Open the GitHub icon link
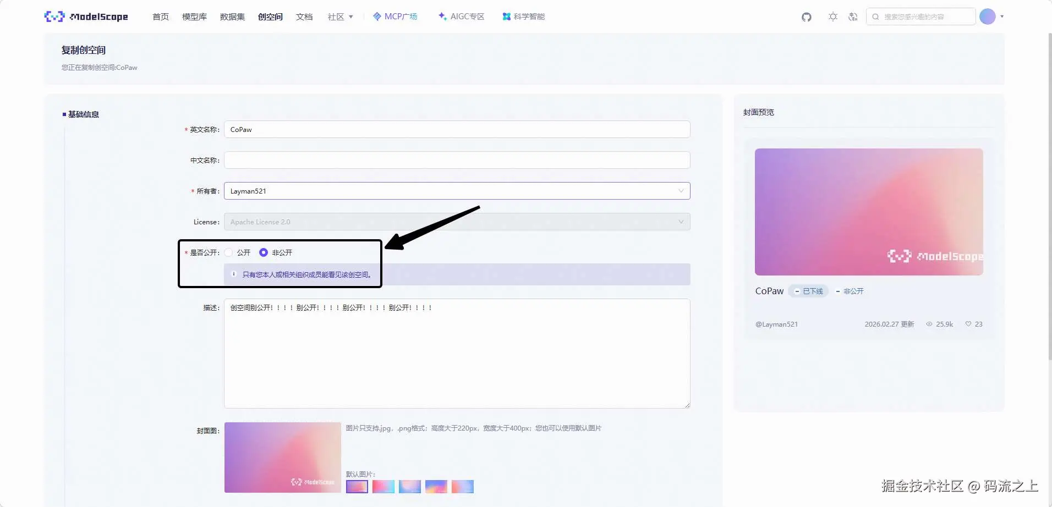Image resolution: width=1052 pixels, height=507 pixels. pyautogui.click(x=807, y=17)
